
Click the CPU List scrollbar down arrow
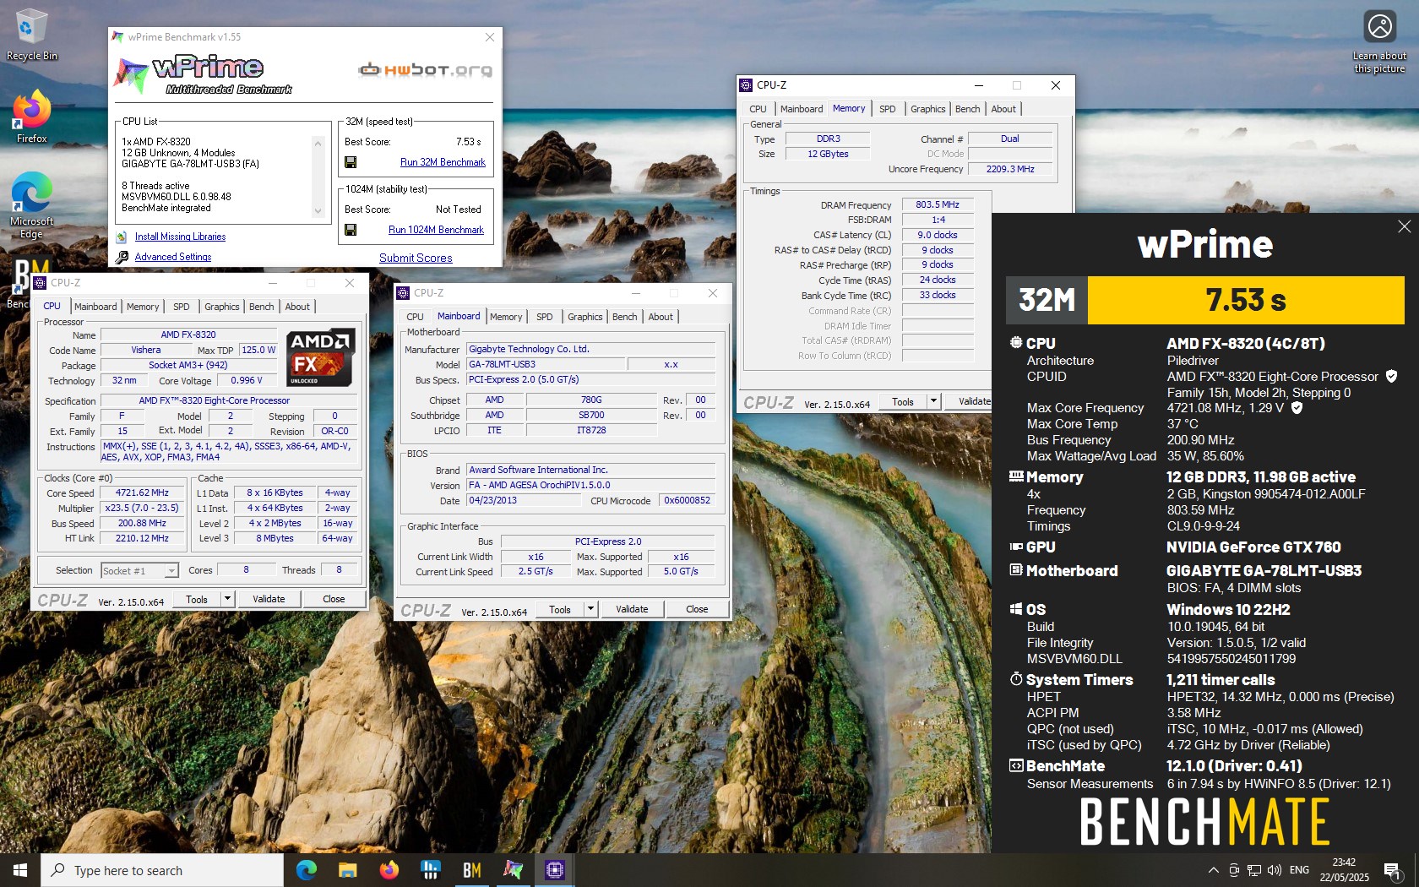click(318, 211)
